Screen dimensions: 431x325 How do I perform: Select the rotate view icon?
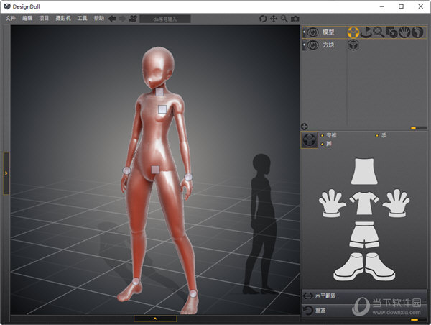click(x=263, y=19)
